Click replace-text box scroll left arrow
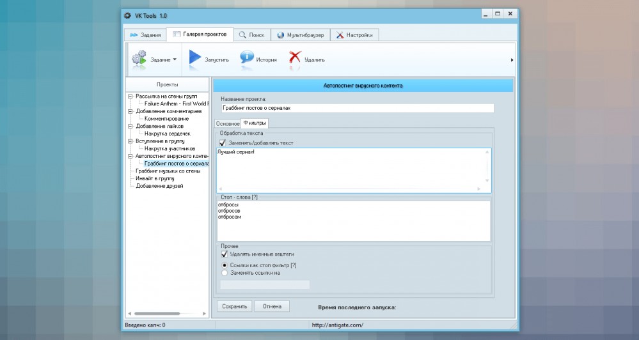The image size is (639, 340). click(221, 189)
